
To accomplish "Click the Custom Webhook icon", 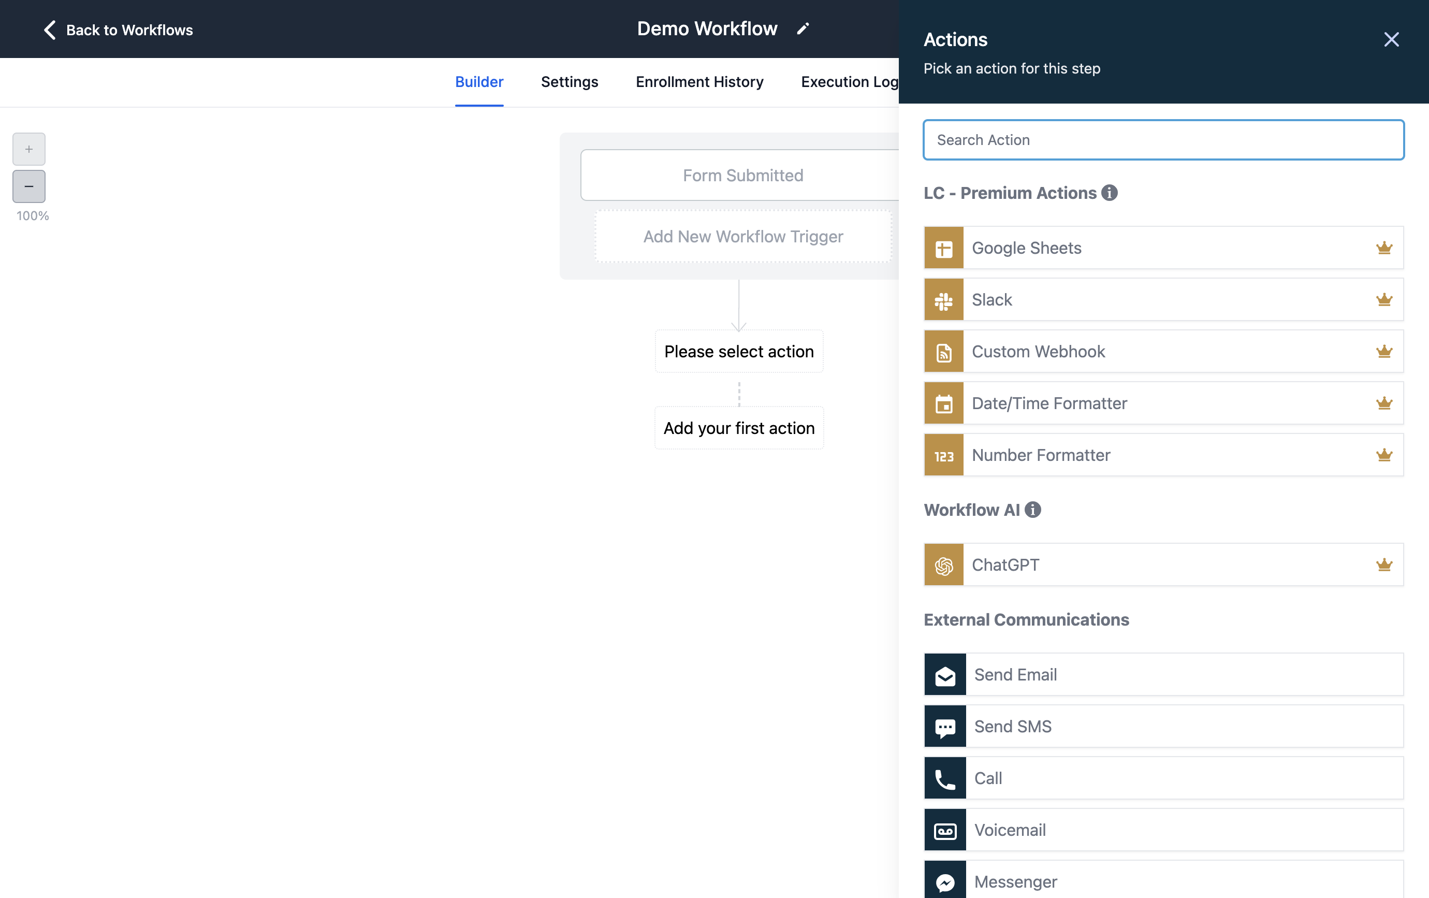I will [943, 351].
